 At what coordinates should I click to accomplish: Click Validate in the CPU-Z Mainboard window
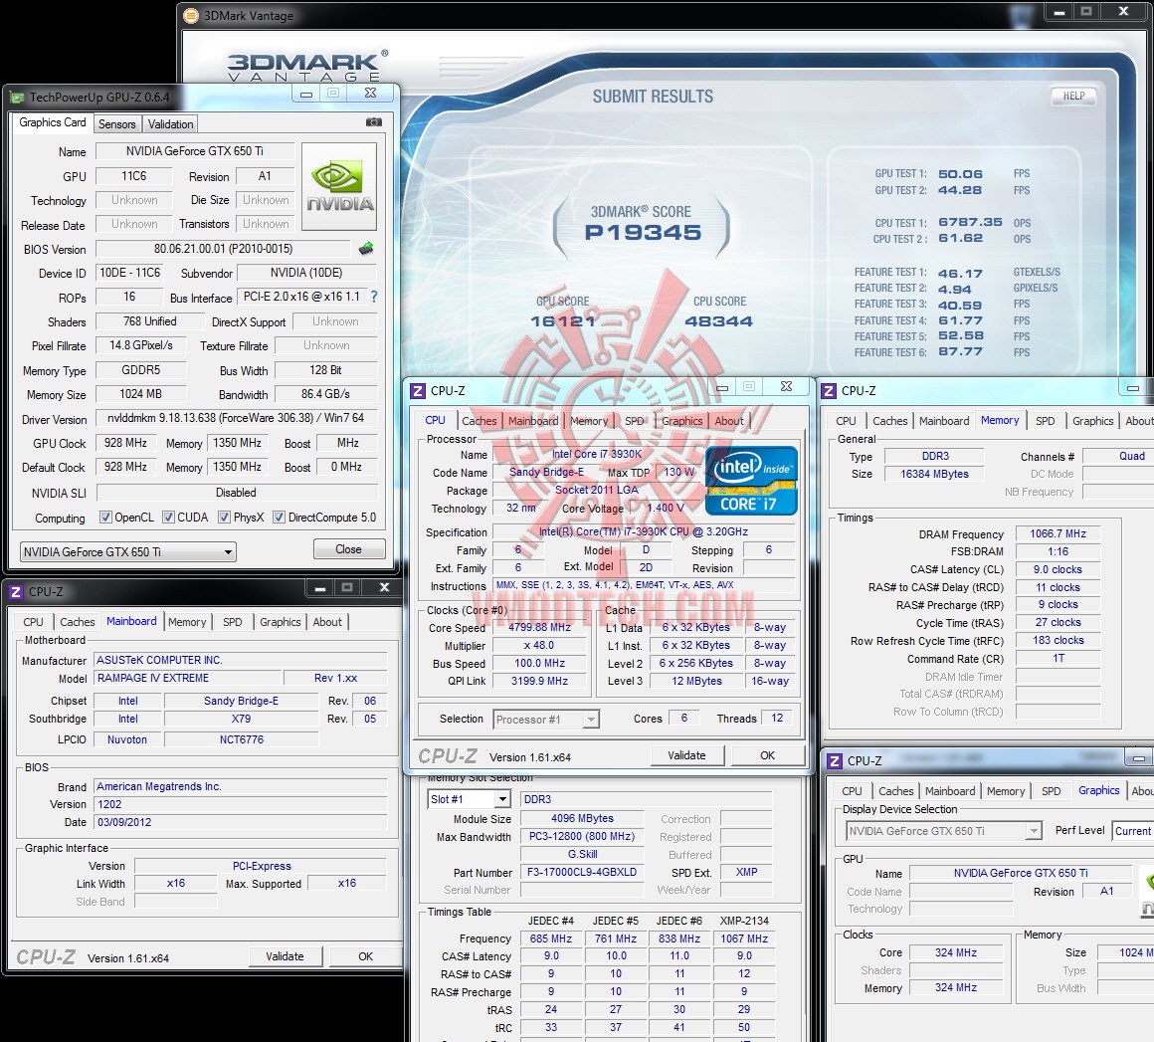(285, 956)
